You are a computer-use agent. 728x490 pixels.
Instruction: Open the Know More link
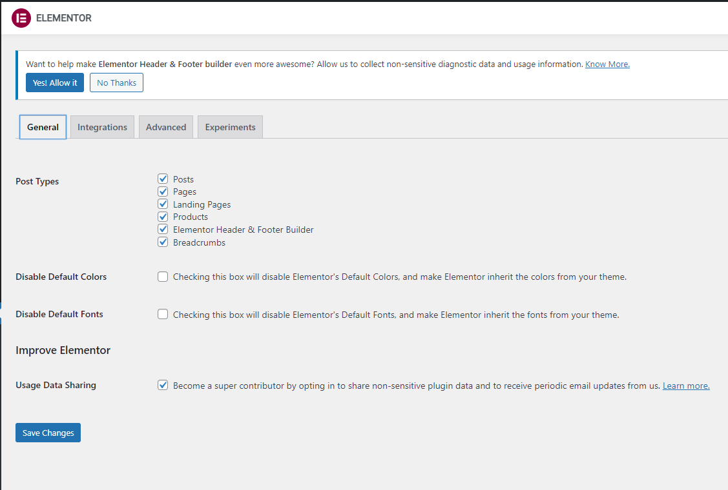point(607,64)
